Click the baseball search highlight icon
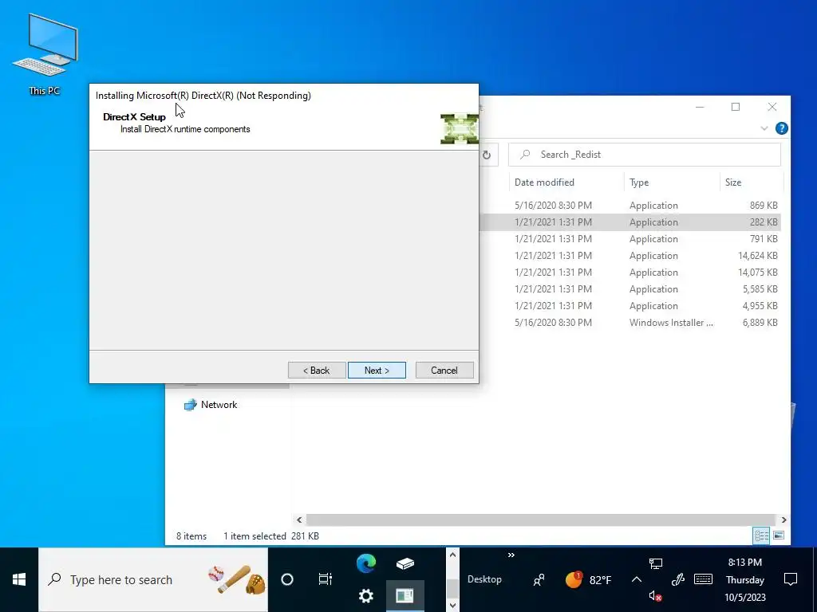Viewport: 817px width, 612px height. pyautogui.click(x=236, y=579)
